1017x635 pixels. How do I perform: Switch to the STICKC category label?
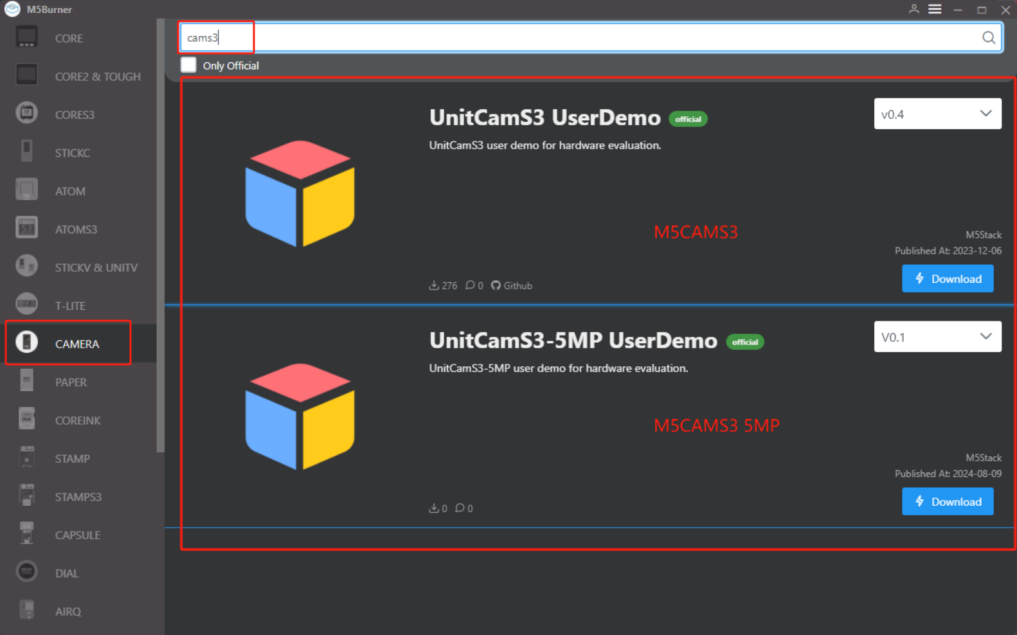pos(73,153)
